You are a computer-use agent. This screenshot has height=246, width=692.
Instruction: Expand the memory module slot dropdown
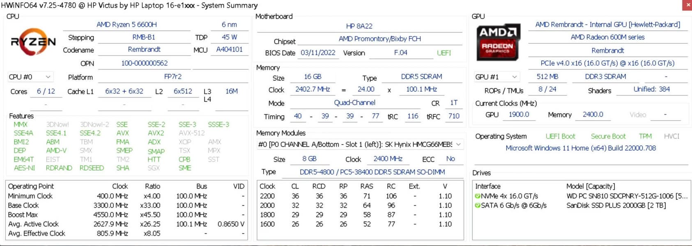coord(458,144)
